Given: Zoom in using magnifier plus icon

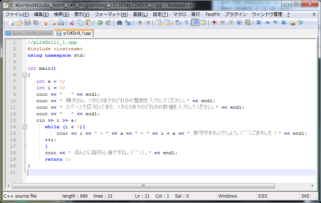Looking at the screenshot, I should [x=139, y=22].
